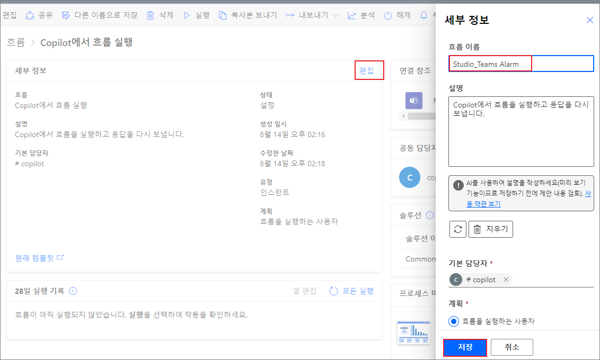The image size is (600, 360).
Task: Click the # copilot owner chip avatar
Action: 456,280
